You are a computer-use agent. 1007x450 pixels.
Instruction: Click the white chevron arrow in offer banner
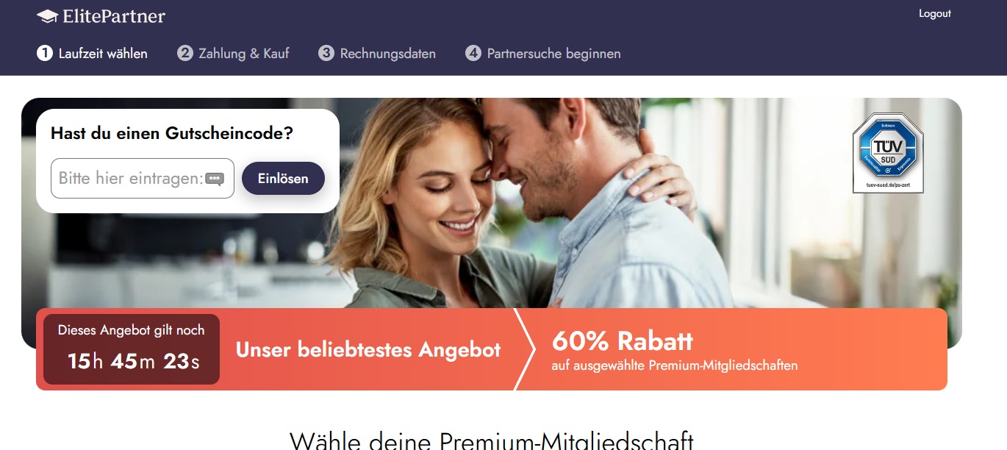[x=526, y=349]
